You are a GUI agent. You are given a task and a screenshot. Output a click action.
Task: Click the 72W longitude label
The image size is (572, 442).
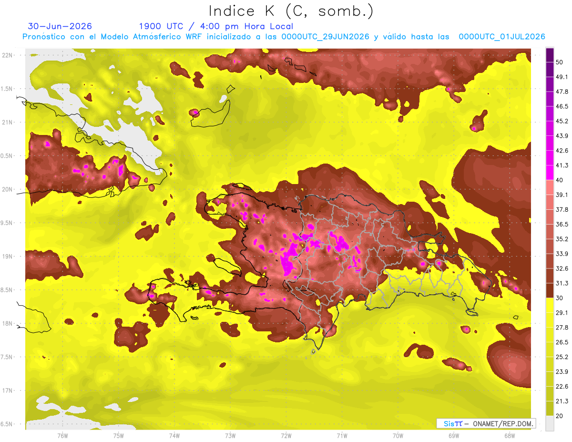pos(286,435)
